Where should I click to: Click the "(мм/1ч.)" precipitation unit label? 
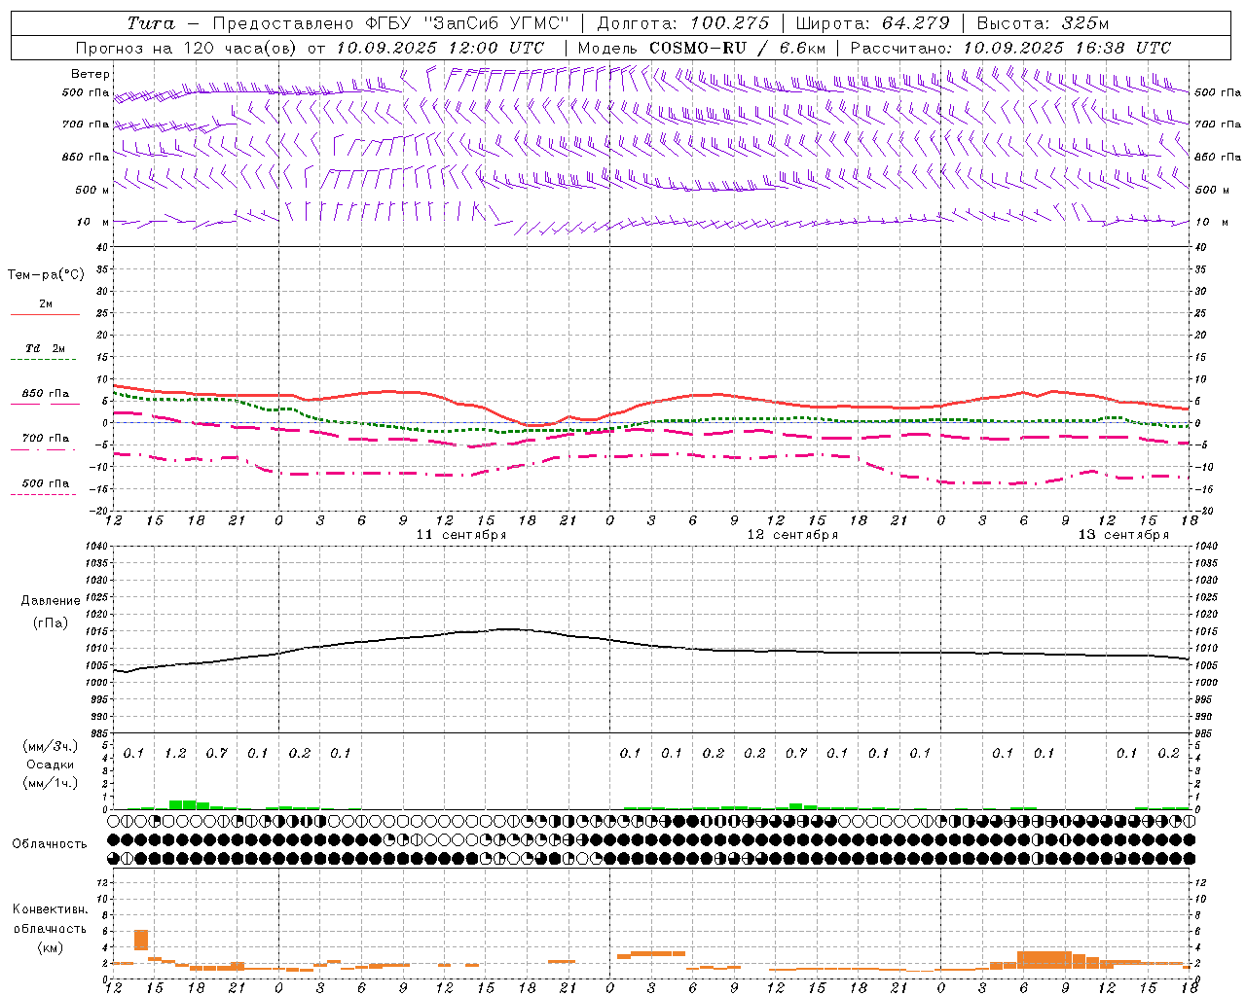pos(51,783)
